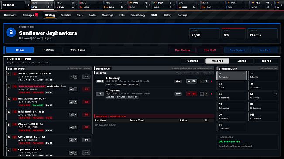
Task: Expand the BSC vs SFU game card
Action: pyautogui.click(x=52, y=5)
